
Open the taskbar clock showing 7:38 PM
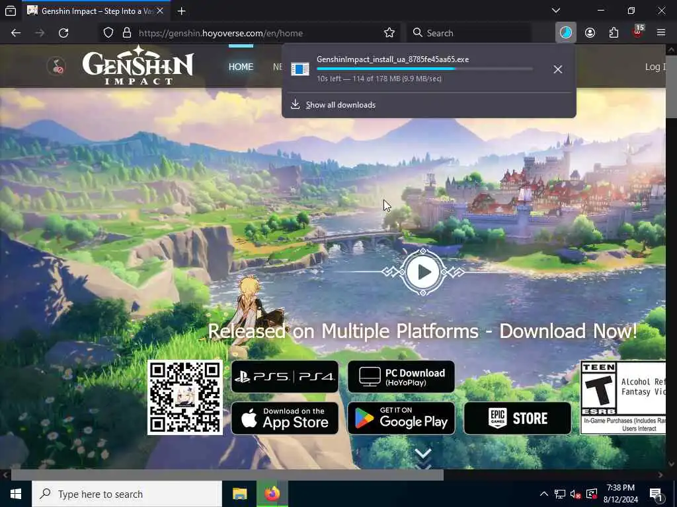(x=620, y=494)
